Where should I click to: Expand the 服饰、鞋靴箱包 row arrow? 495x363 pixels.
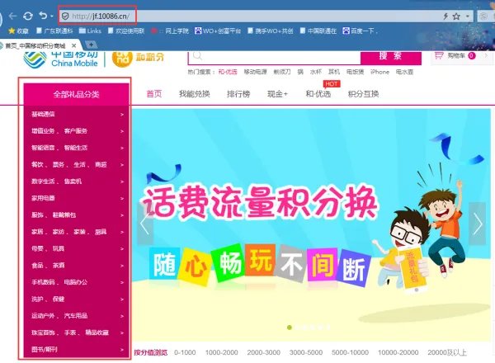coord(122,215)
